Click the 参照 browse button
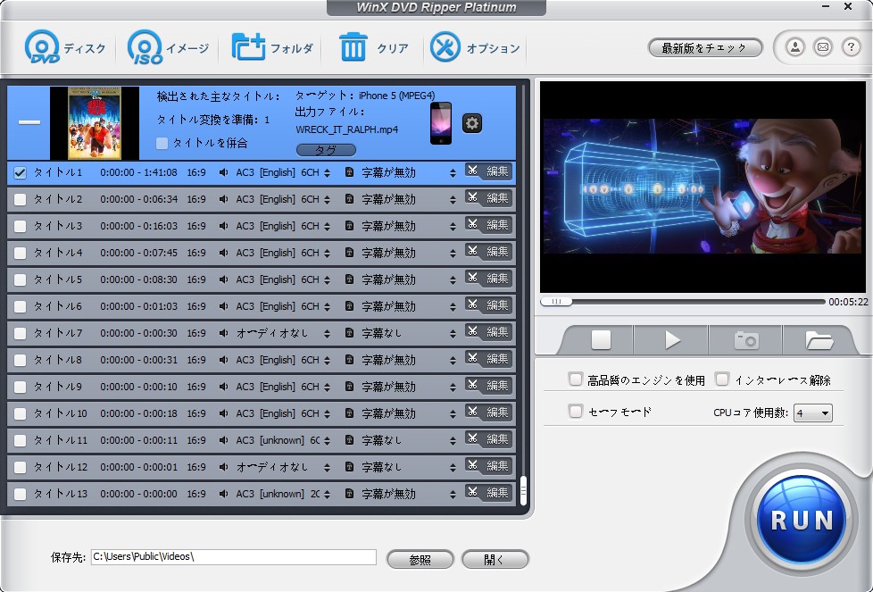 [420, 560]
